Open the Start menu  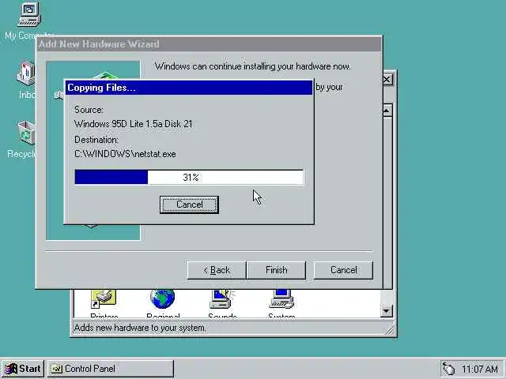tap(23, 369)
